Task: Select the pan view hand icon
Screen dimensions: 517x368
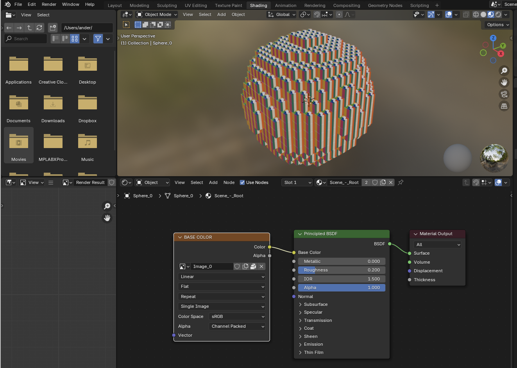Action: 504,82
